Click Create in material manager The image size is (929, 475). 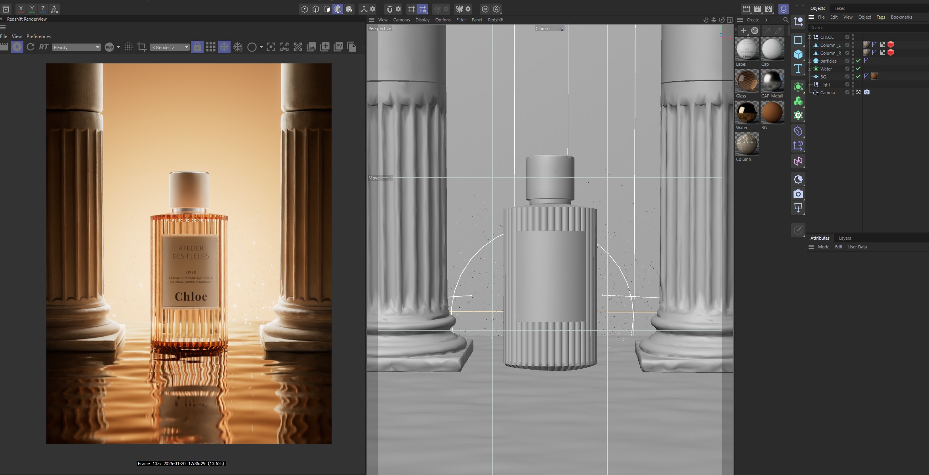753,19
